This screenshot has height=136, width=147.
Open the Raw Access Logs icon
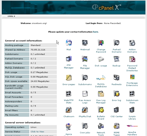point(85,94)
